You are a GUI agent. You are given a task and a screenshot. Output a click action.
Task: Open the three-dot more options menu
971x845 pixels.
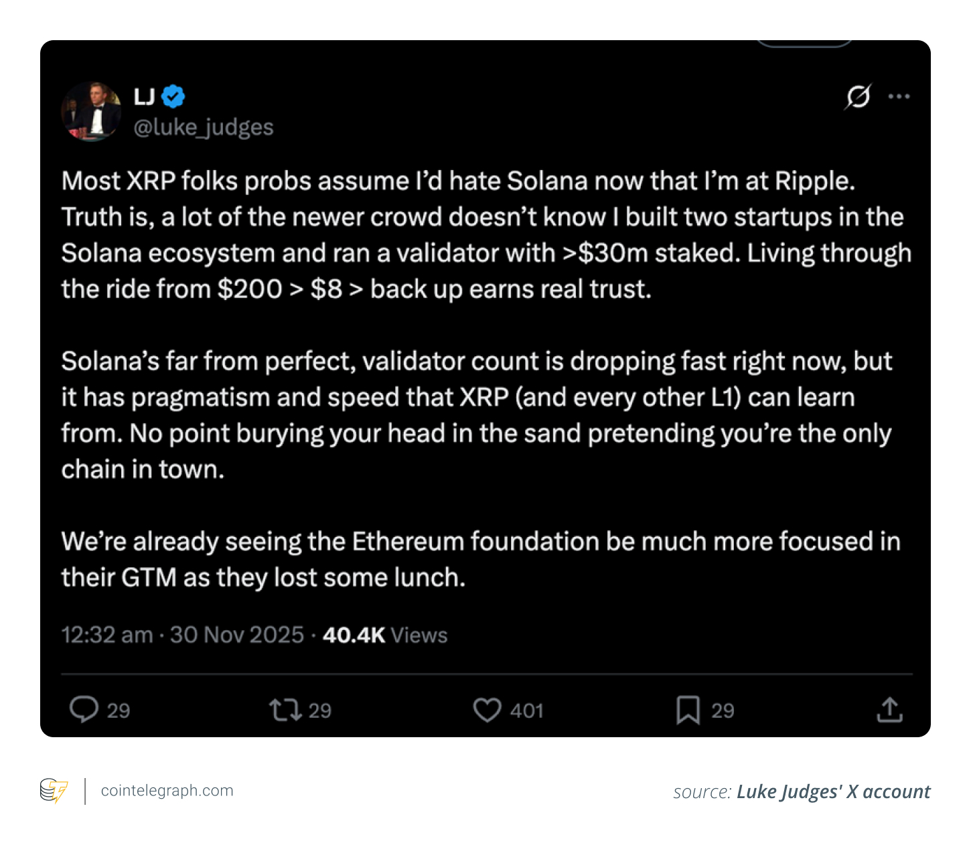pos(899,96)
